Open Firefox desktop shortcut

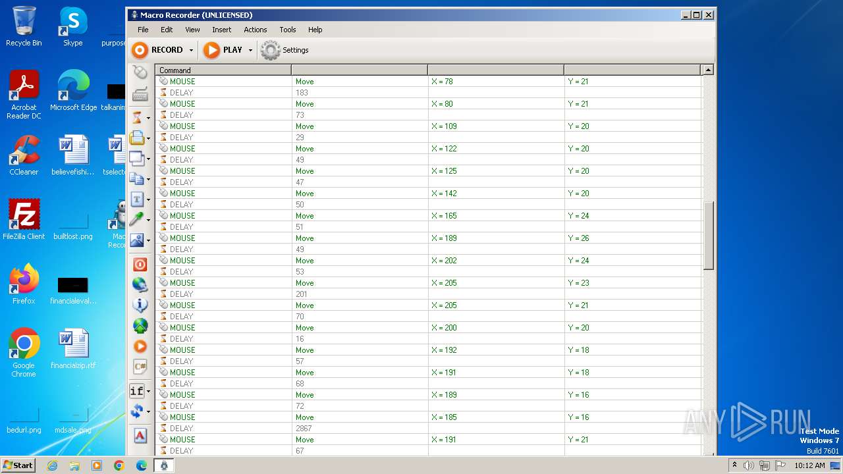coord(24,284)
